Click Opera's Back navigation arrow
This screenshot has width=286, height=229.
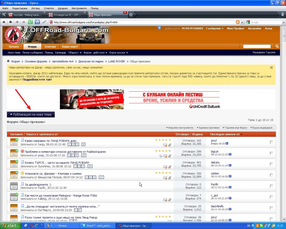pyautogui.click(x=11, y=22)
